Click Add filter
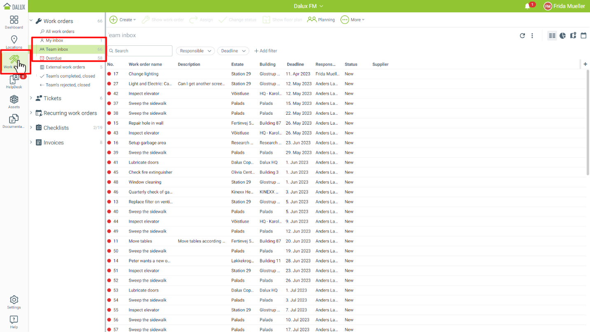 [266, 51]
